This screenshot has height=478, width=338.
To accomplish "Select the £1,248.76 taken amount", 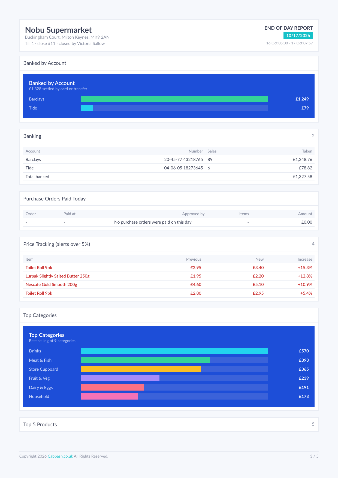I will pyautogui.click(x=303, y=160).
